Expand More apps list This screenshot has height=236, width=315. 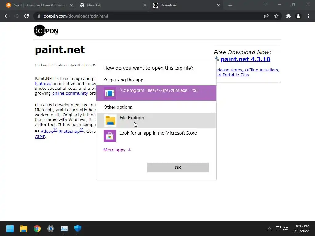(117, 150)
